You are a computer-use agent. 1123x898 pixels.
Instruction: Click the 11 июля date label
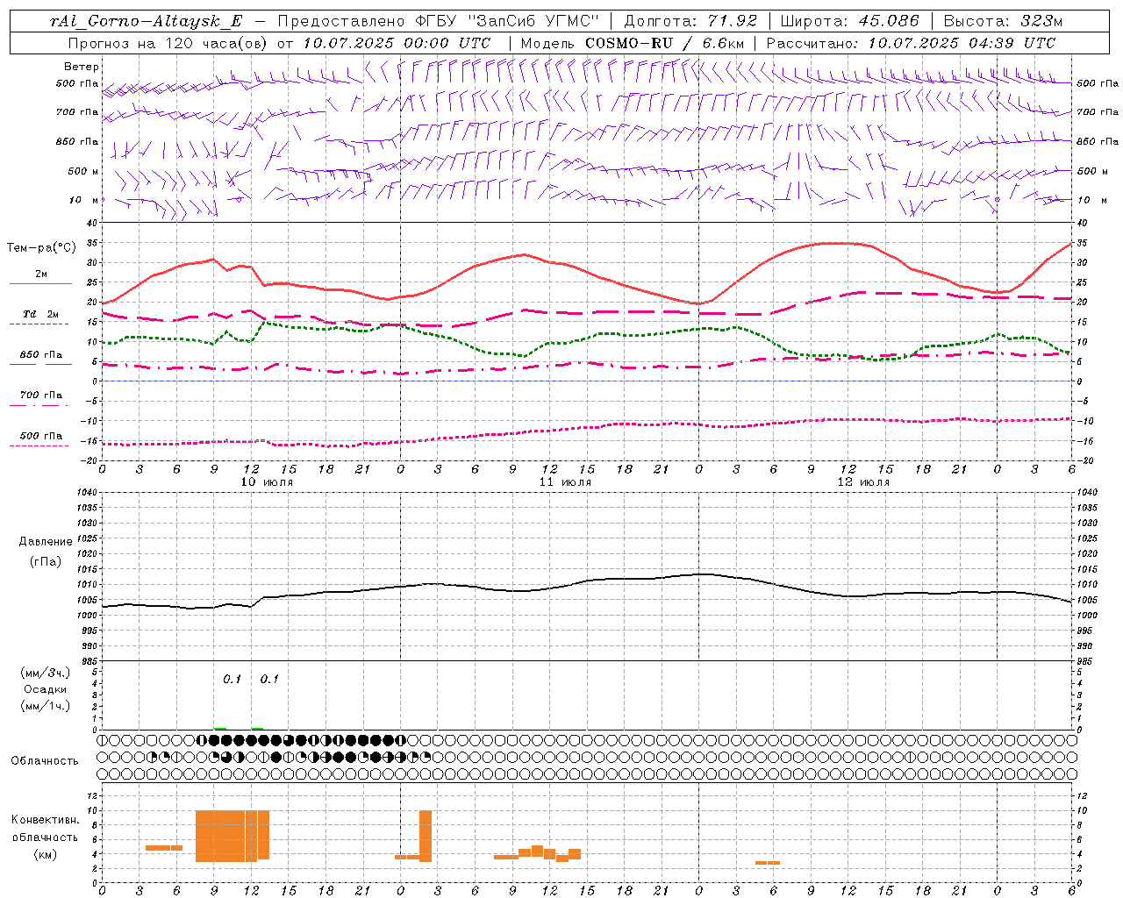point(566,482)
